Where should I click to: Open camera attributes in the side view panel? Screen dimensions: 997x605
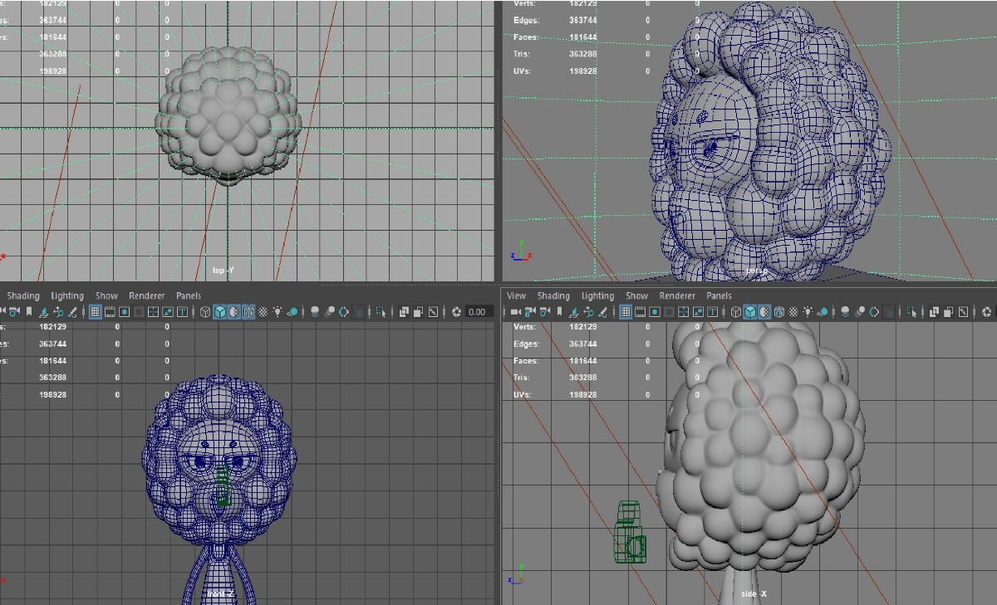point(546,312)
